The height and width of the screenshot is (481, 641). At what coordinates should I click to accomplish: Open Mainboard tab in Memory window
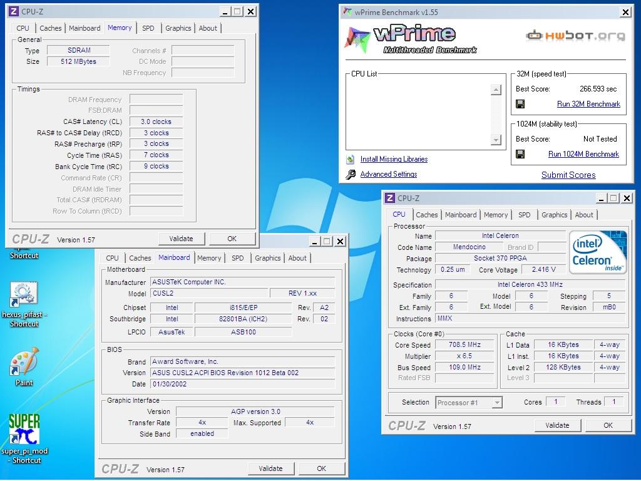click(85, 28)
